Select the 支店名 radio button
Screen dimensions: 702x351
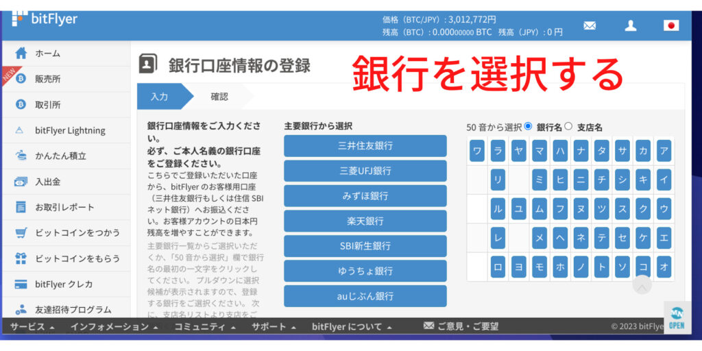click(x=568, y=126)
